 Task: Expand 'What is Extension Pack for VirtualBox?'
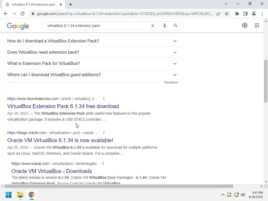coord(92,64)
